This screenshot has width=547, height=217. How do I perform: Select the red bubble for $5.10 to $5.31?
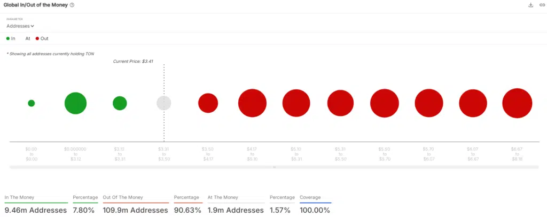click(296, 103)
